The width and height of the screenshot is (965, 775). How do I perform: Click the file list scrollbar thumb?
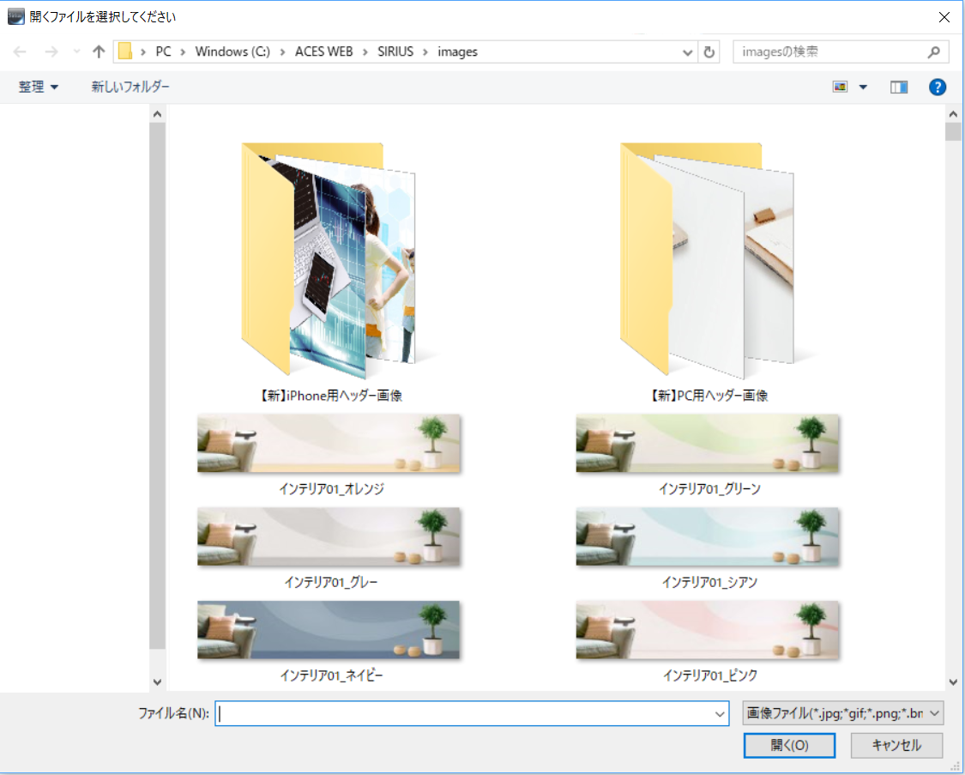pyautogui.click(x=953, y=131)
